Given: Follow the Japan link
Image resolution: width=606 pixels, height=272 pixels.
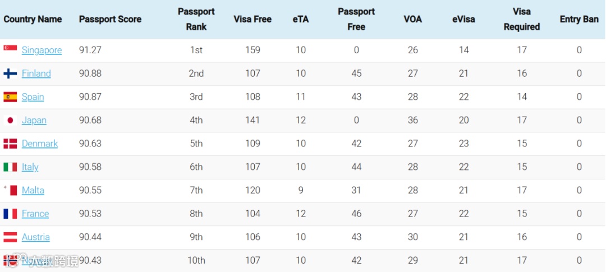Looking at the screenshot, I should tap(34, 120).
